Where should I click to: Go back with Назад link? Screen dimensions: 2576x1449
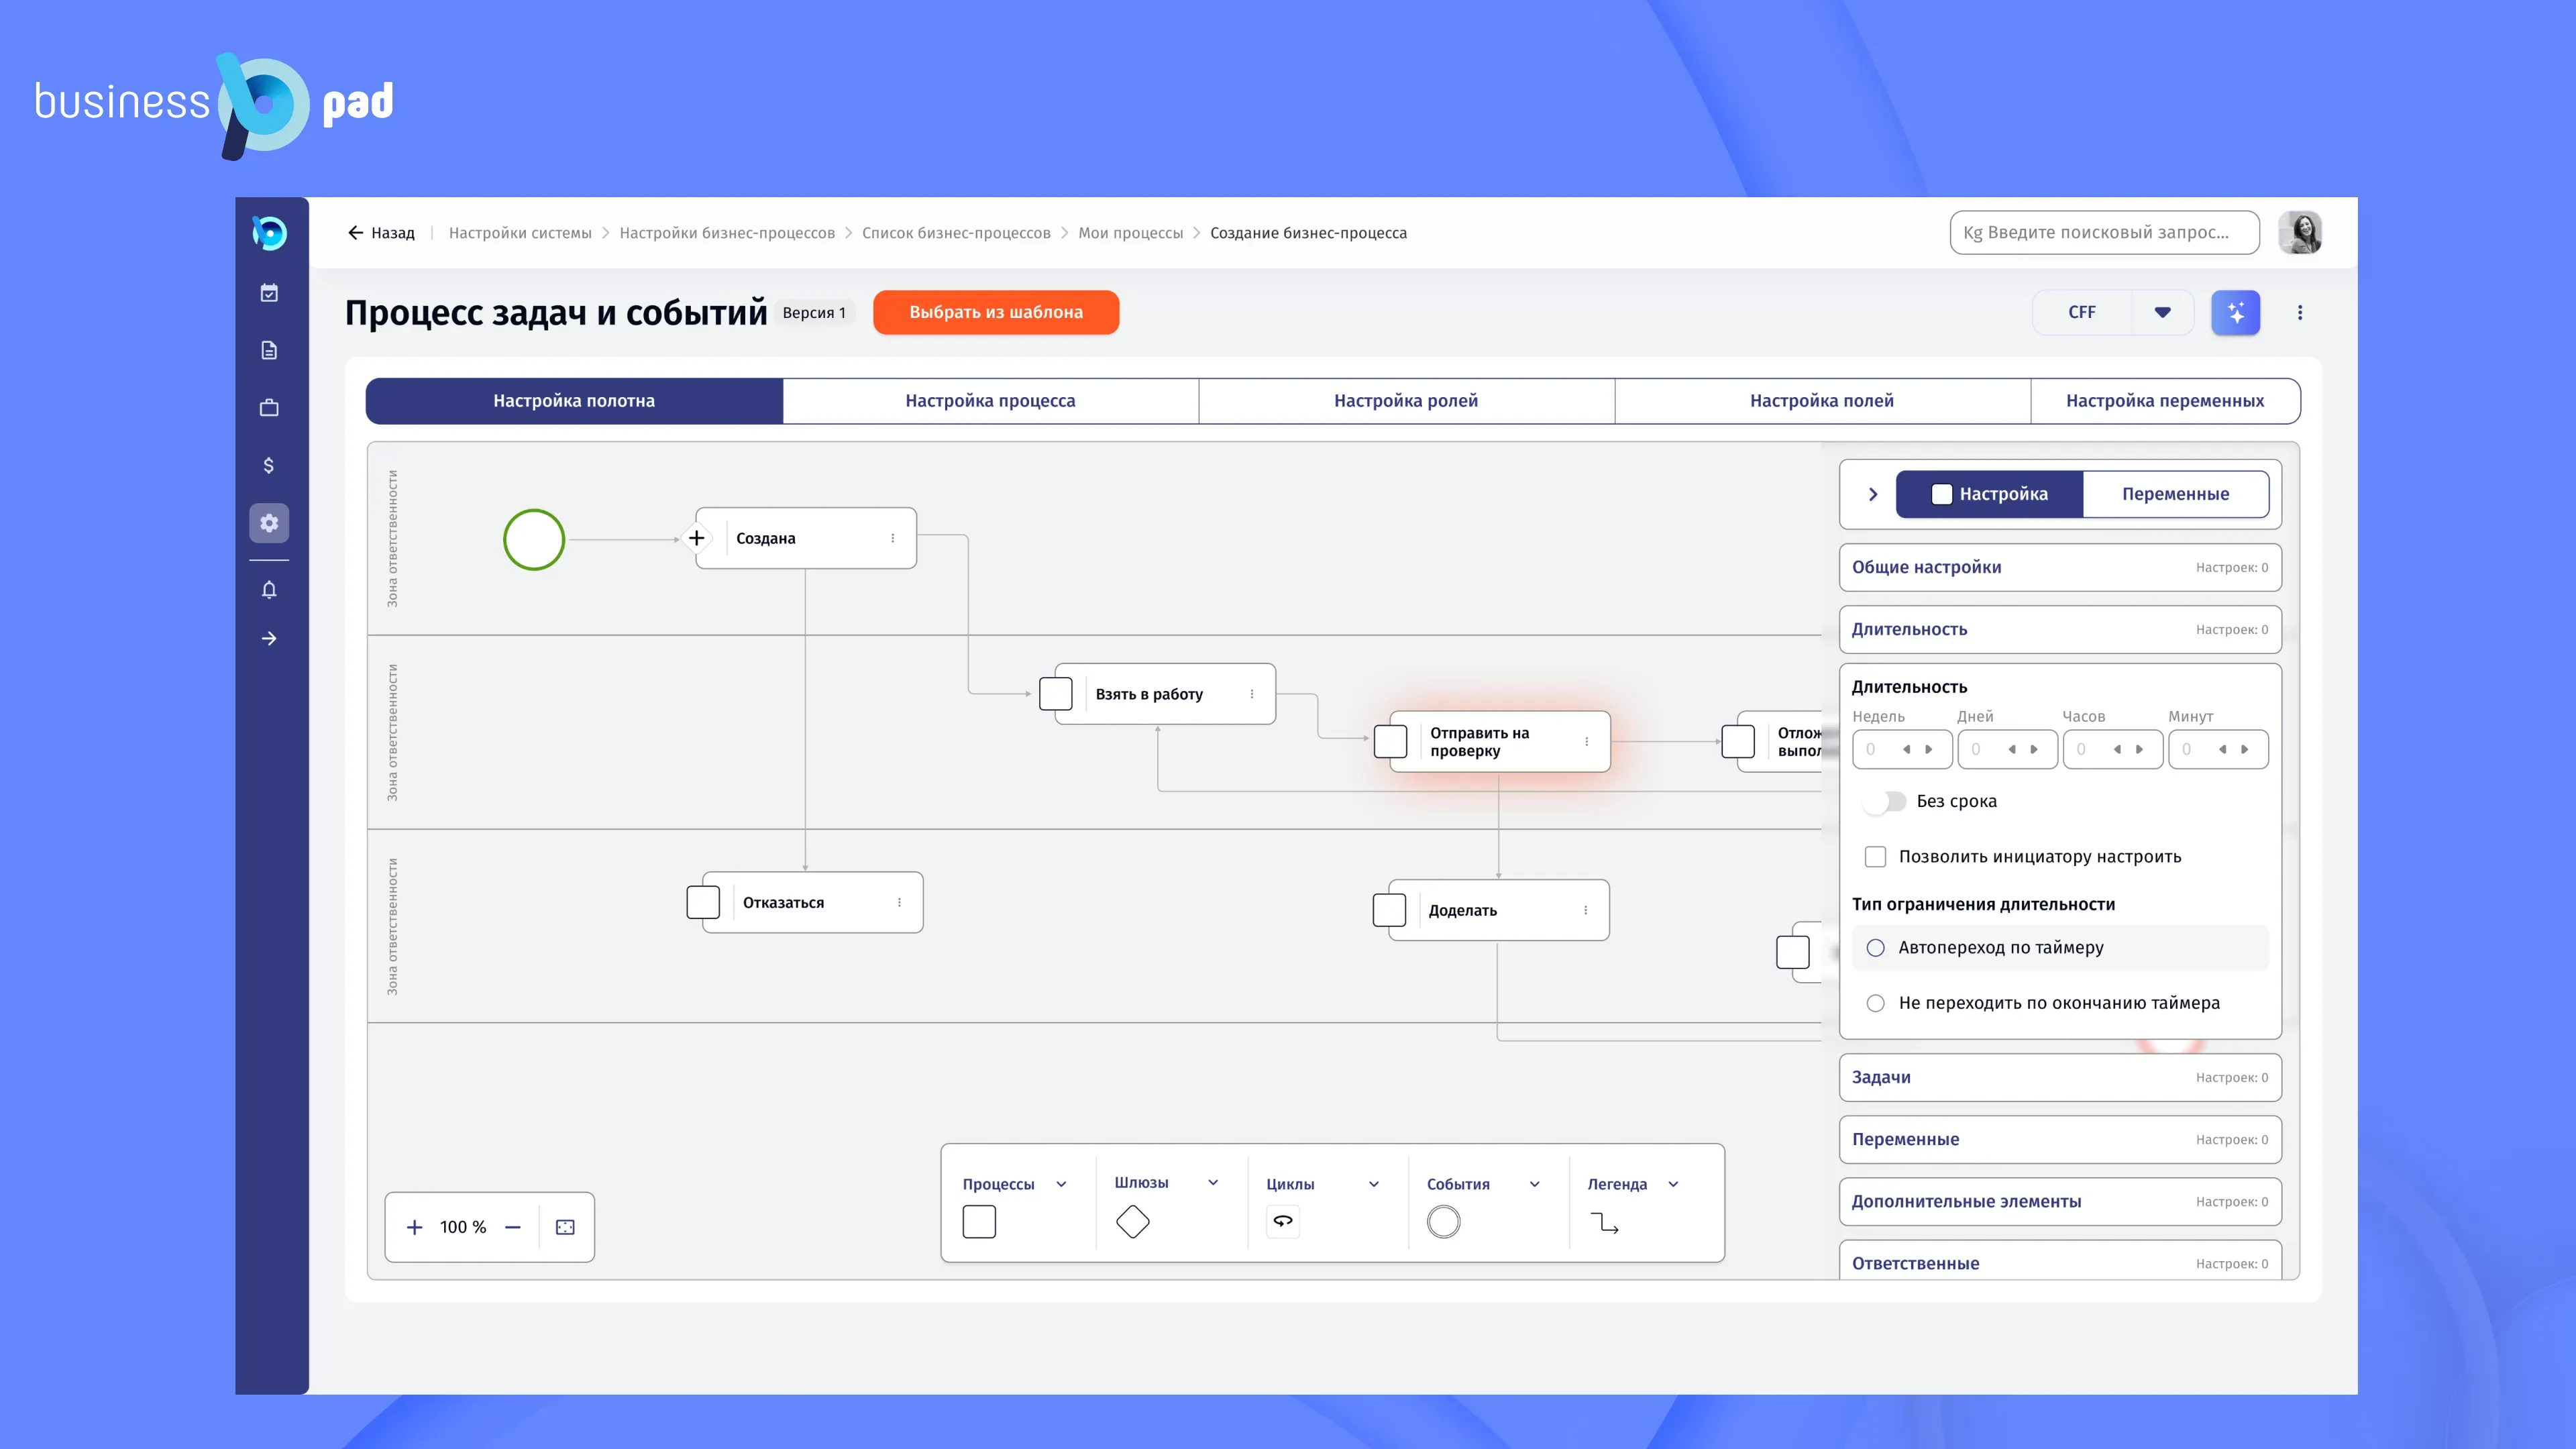click(381, 233)
